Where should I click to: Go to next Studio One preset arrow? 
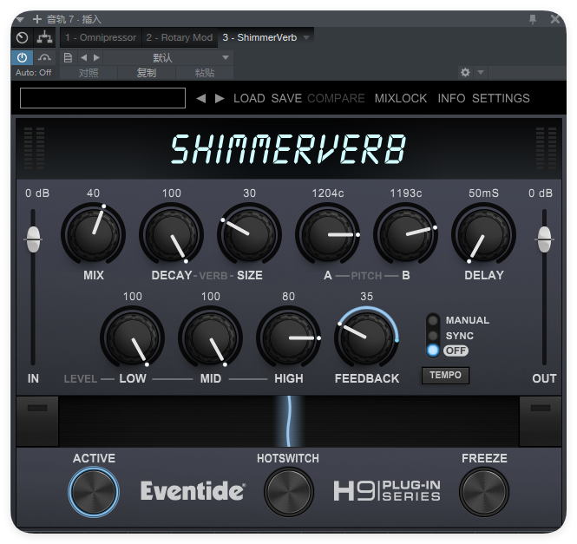[x=96, y=58]
